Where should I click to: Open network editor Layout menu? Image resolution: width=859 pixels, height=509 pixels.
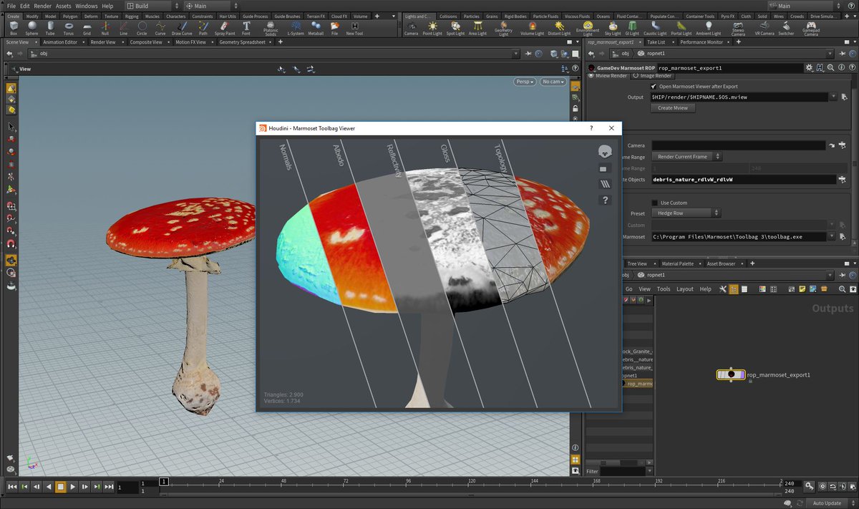click(x=685, y=289)
